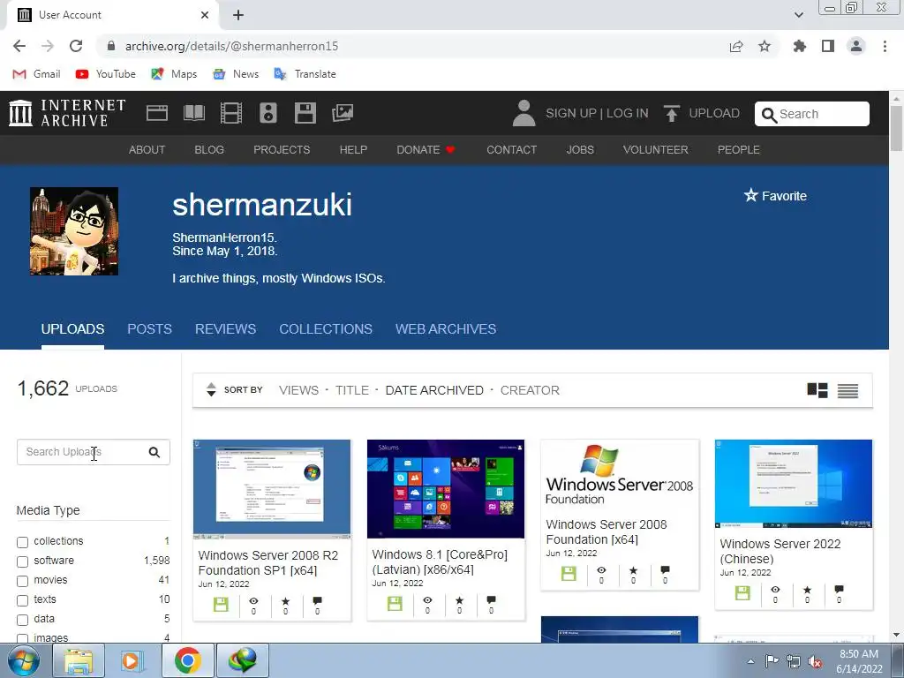Open the VOLUNTEER page link
Image resolution: width=904 pixels, height=678 pixels.
click(656, 149)
